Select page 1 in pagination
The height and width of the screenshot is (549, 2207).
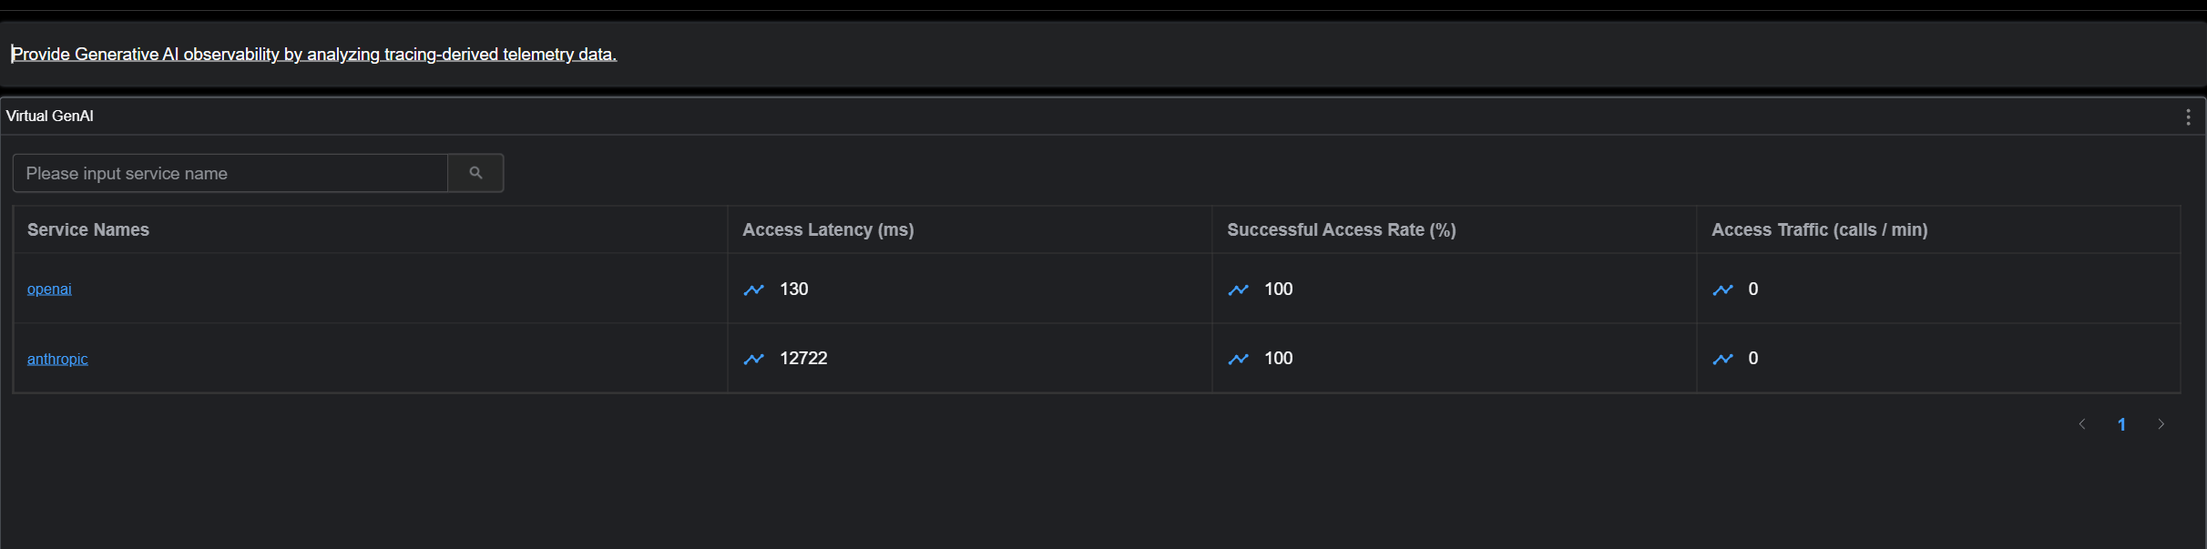[2122, 423]
